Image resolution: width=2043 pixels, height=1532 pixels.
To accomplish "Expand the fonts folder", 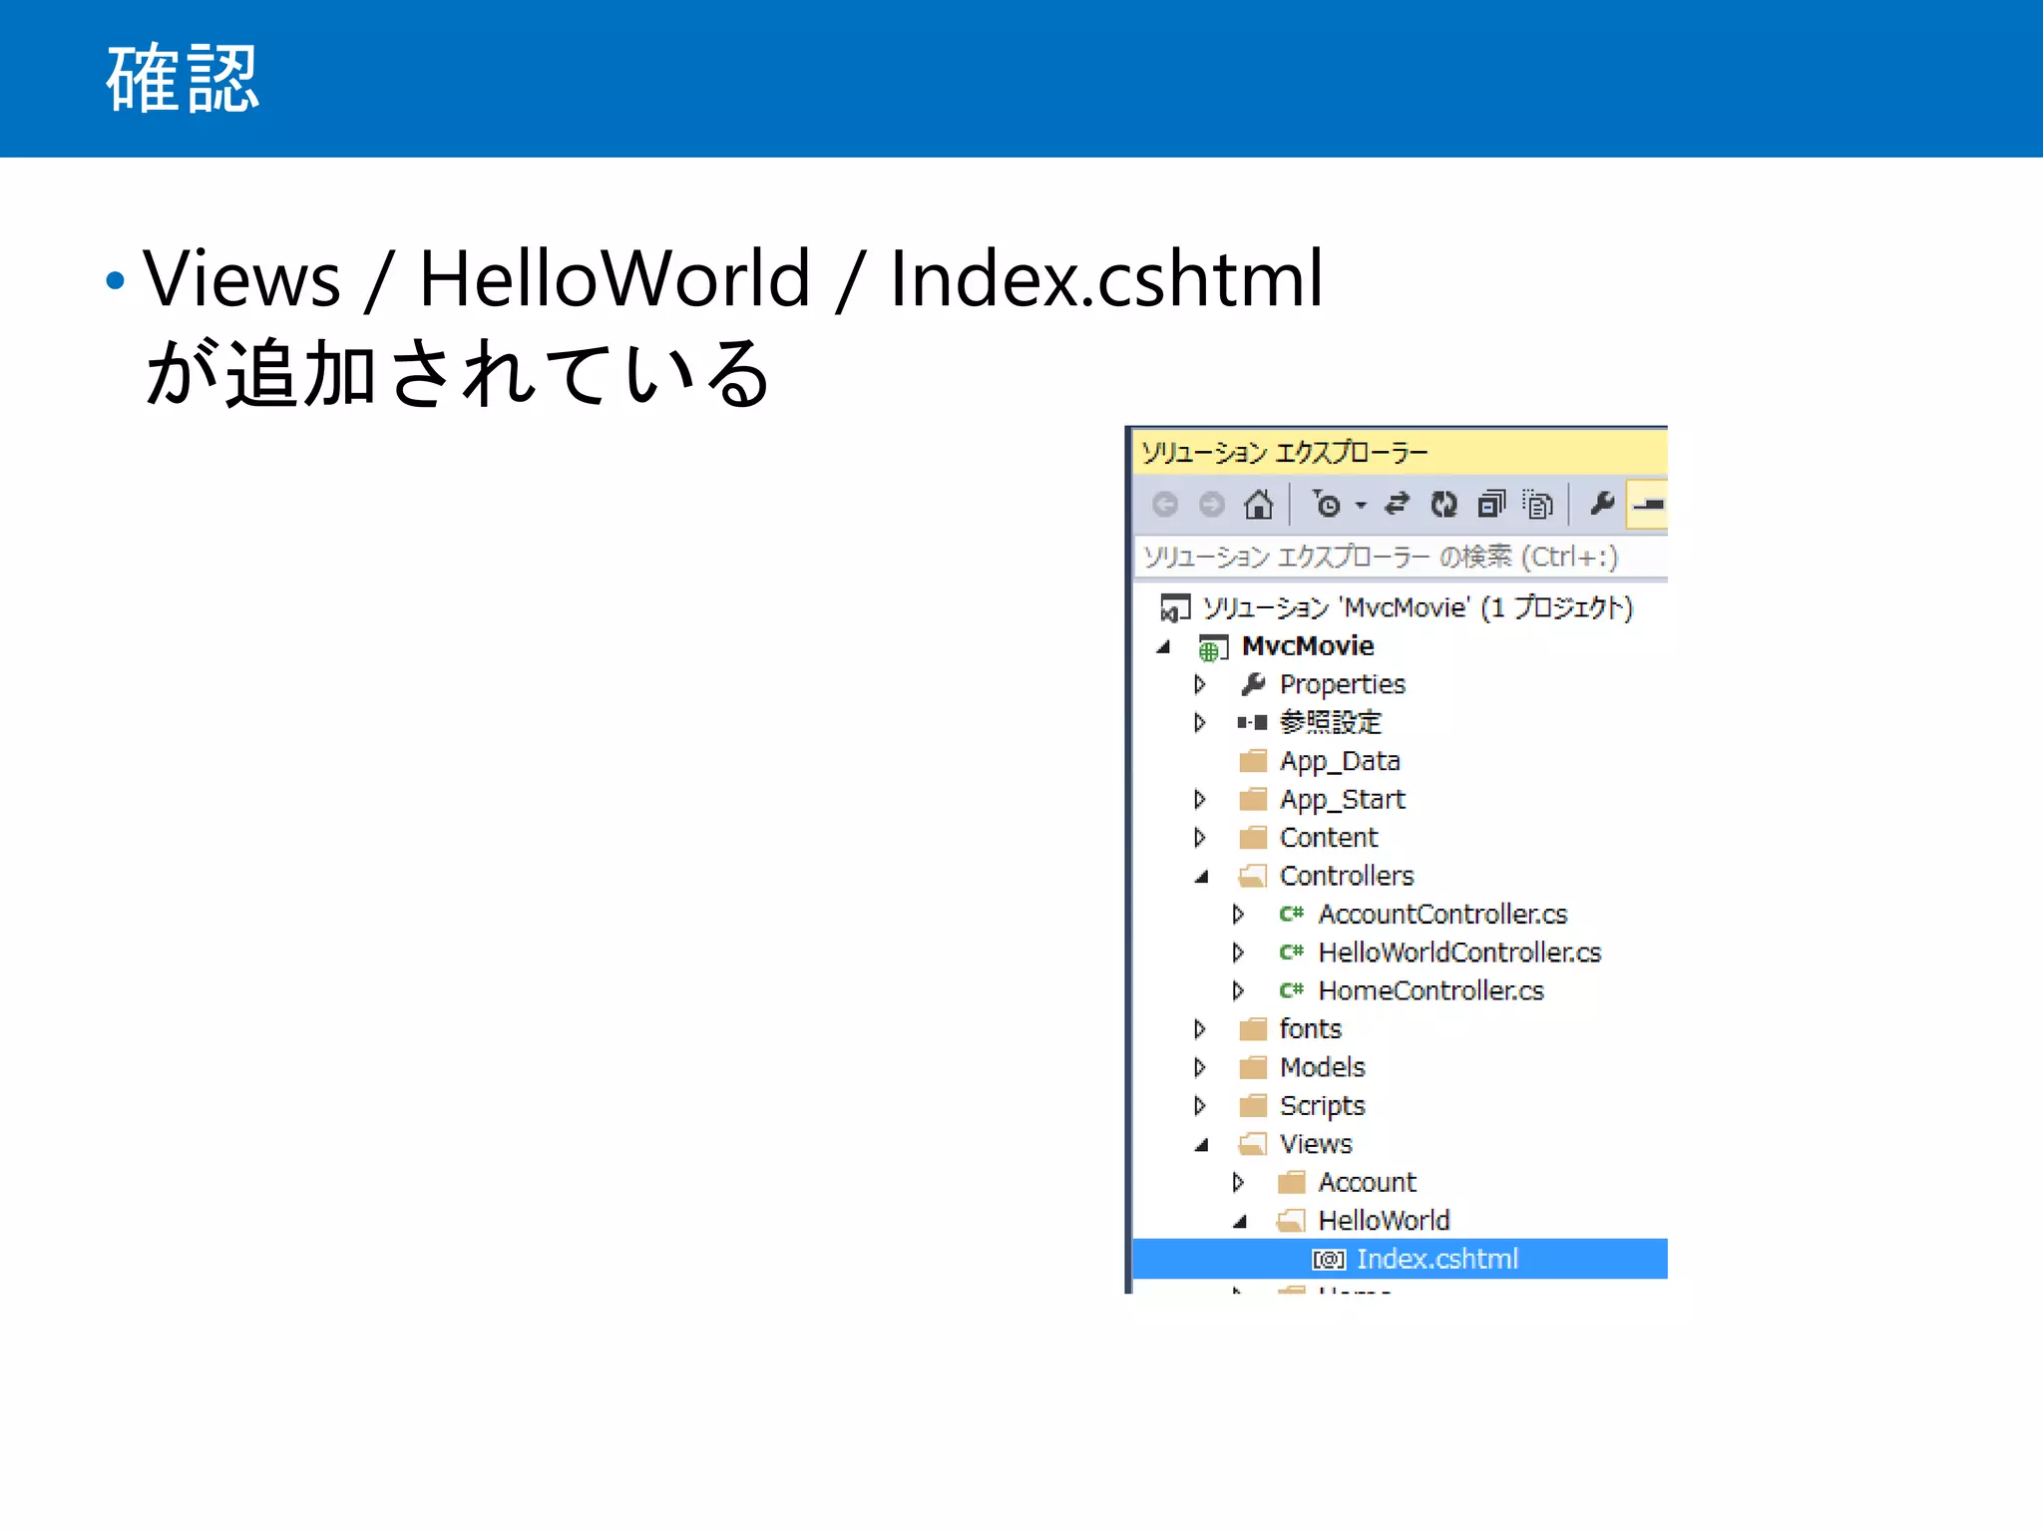I will tap(1200, 1029).
